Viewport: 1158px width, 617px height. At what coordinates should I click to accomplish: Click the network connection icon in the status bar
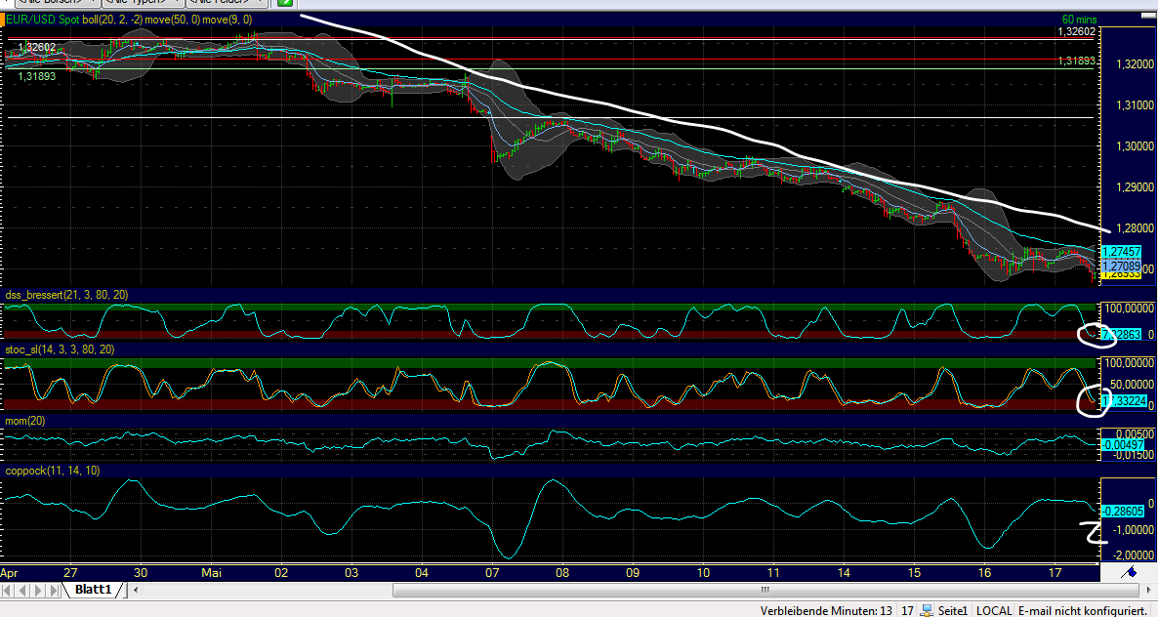pyautogui.click(x=929, y=610)
